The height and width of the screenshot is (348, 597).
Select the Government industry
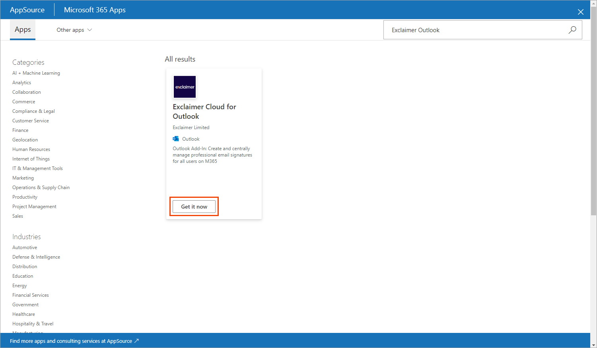tap(25, 305)
